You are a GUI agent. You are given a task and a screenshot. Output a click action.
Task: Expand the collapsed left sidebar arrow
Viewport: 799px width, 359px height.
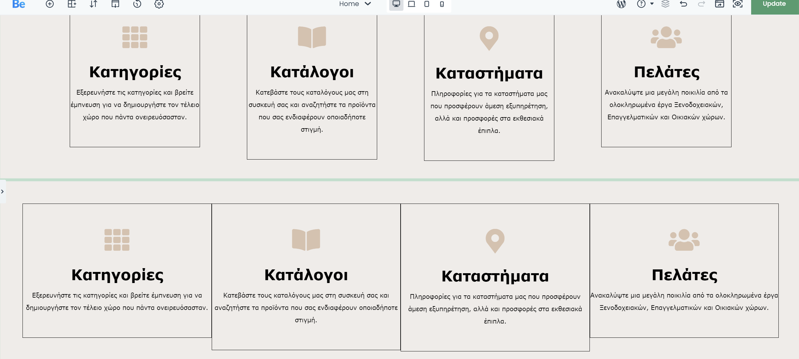(3, 192)
